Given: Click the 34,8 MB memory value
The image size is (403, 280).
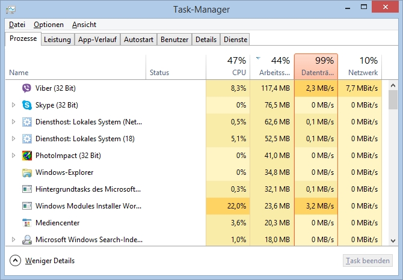Looking at the screenshot, I should click(x=277, y=172).
